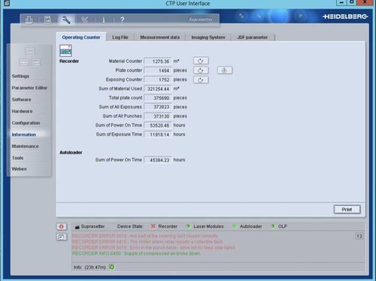Click the clock icon next to Plate counter
This screenshot has height=281, width=376.
coord(225,70)
